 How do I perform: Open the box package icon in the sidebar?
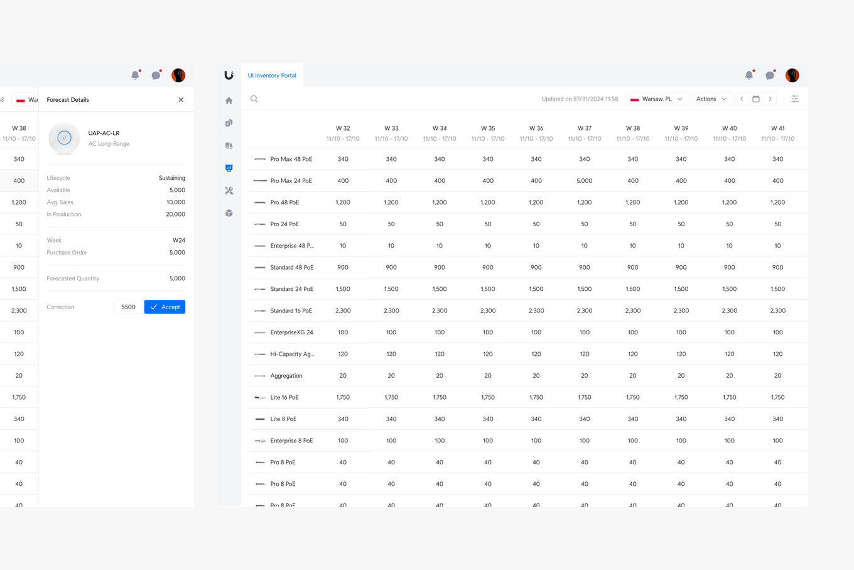click(x=229, y=213)
